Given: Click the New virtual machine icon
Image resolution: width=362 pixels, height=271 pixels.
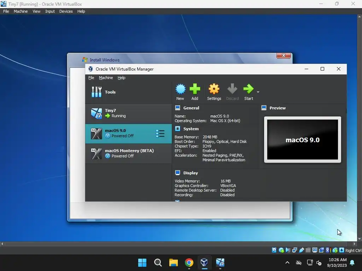Looking at the screenshot, I should point(180,89).
